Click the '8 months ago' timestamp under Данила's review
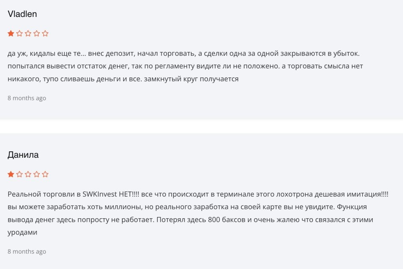This screenshot has width=403, height=269. [x=27, y=252]
